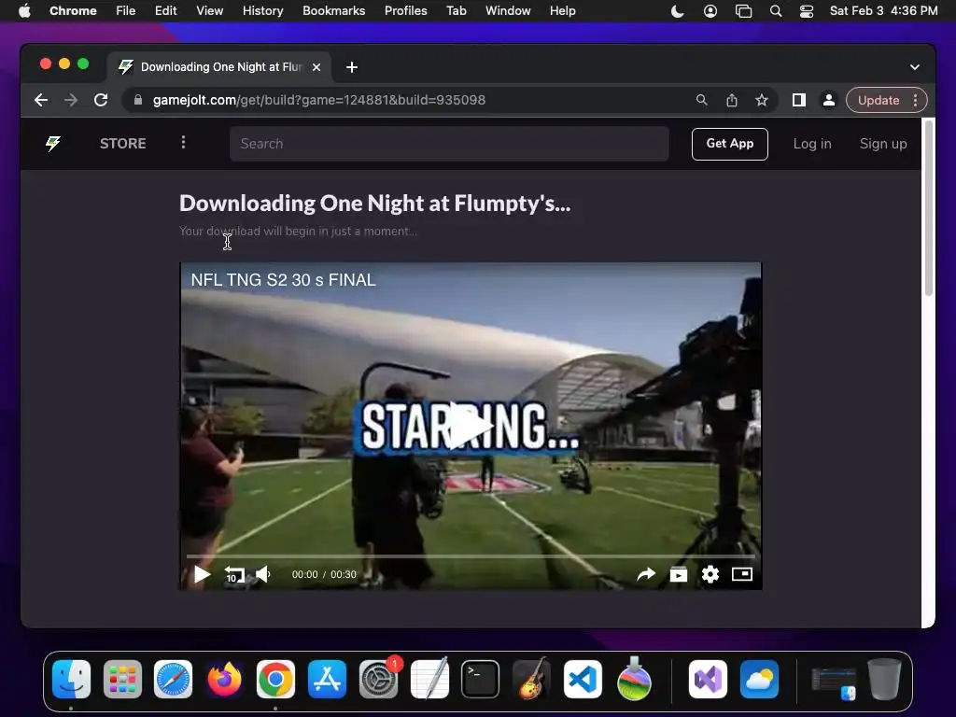Viewport: 956px width, 717px height.
Task: Click the zoom magnifier icon in the address bar
Action: 702,100
